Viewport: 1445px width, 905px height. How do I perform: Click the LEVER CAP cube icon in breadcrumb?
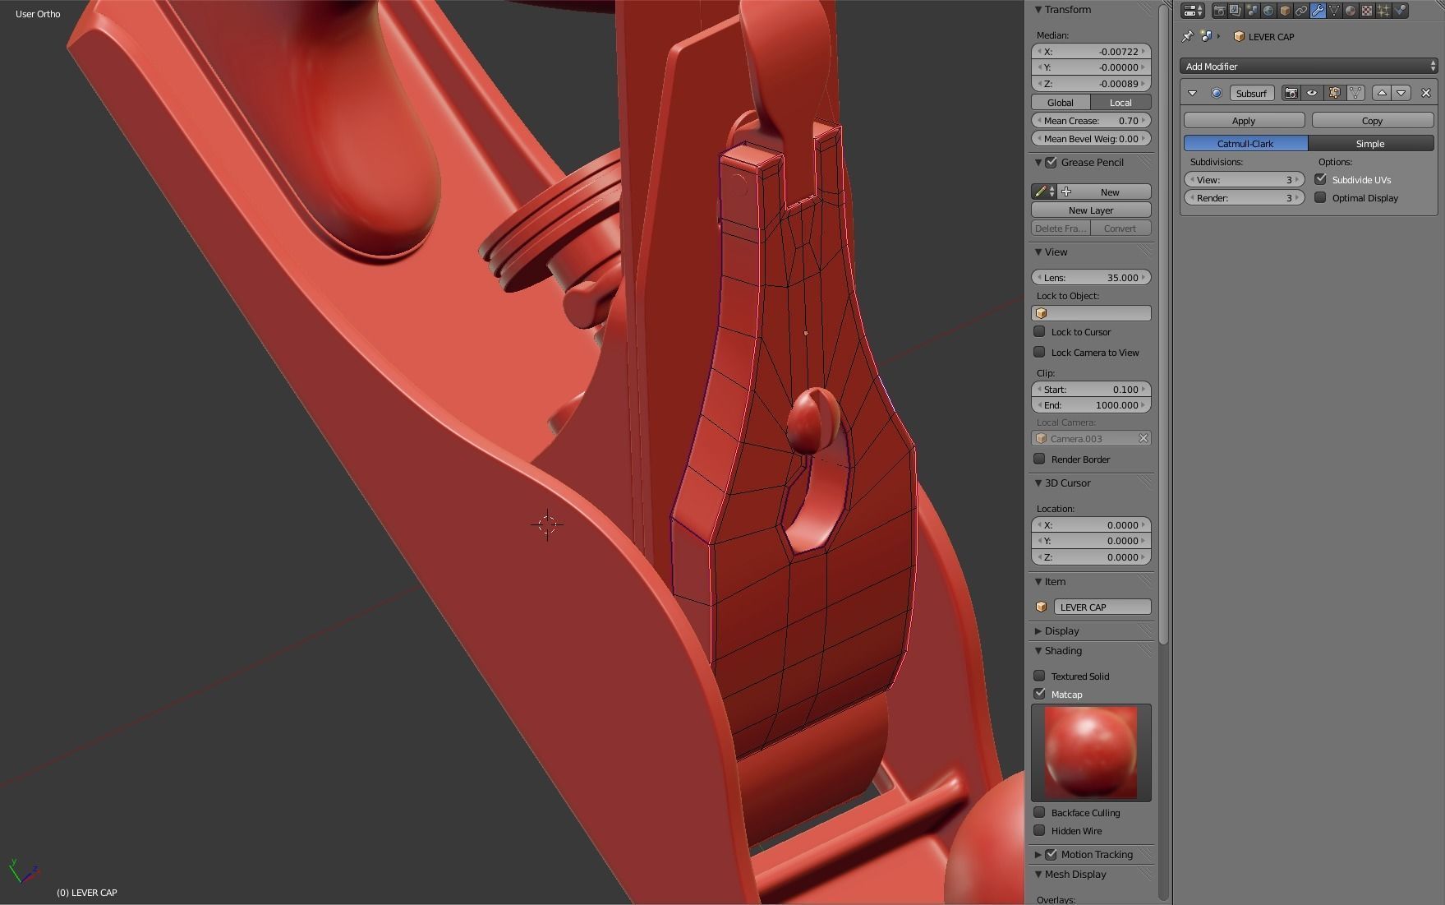pos(1239,36)
